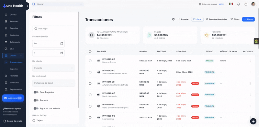The height and width of the screenshot is (127, 259).
Task: Click the Corte button
Action: (x=197, y=19)
